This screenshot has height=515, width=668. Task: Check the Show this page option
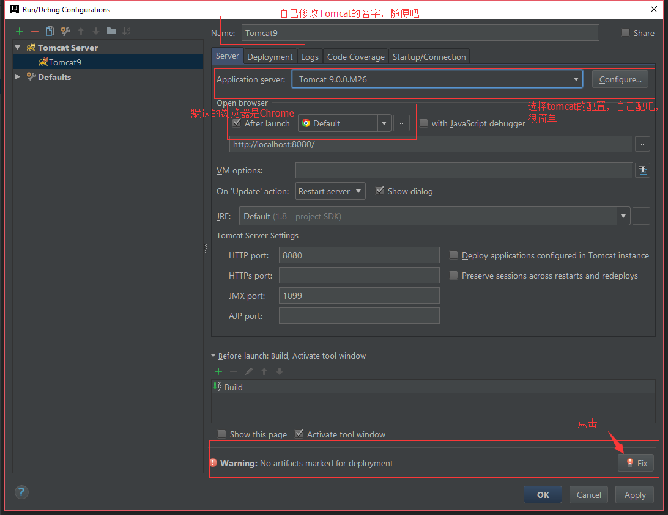[x=221, y=434]
